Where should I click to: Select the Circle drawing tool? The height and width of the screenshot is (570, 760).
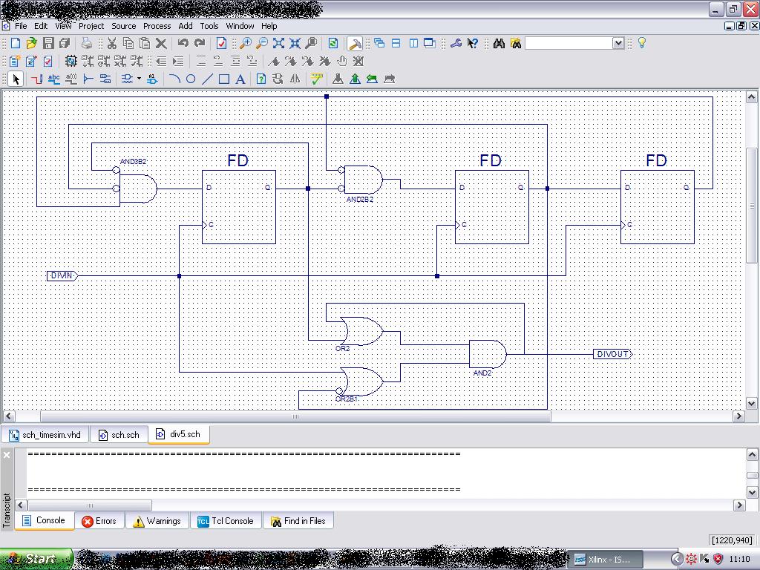coord(191,79)
